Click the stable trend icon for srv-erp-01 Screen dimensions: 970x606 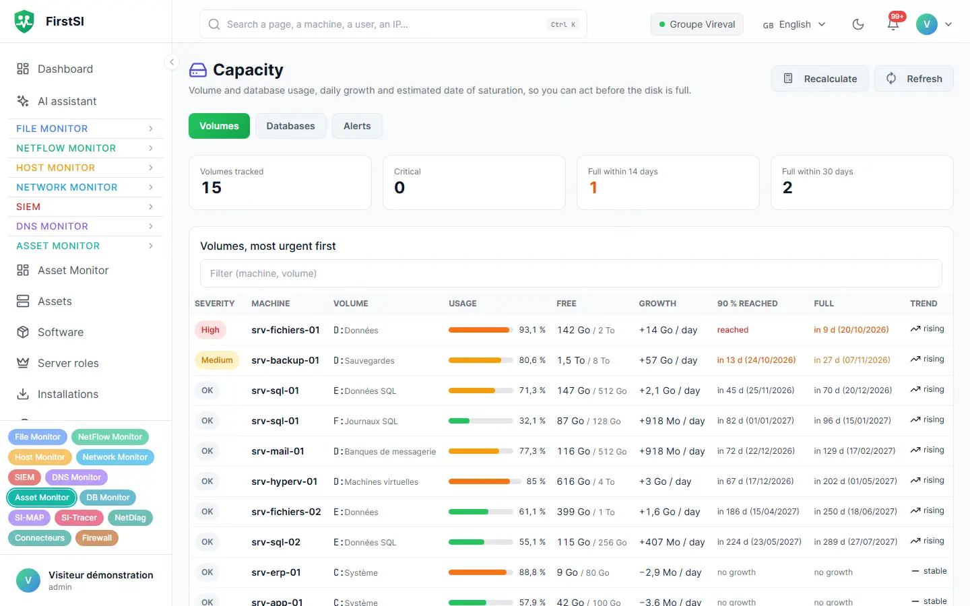click(x=915, y=571)
